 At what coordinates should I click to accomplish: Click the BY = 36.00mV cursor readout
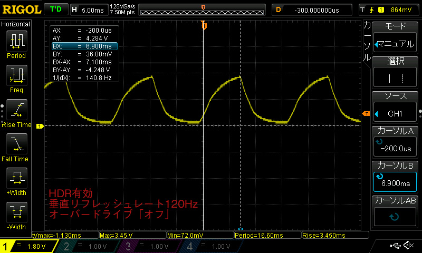tap(82, 54)
